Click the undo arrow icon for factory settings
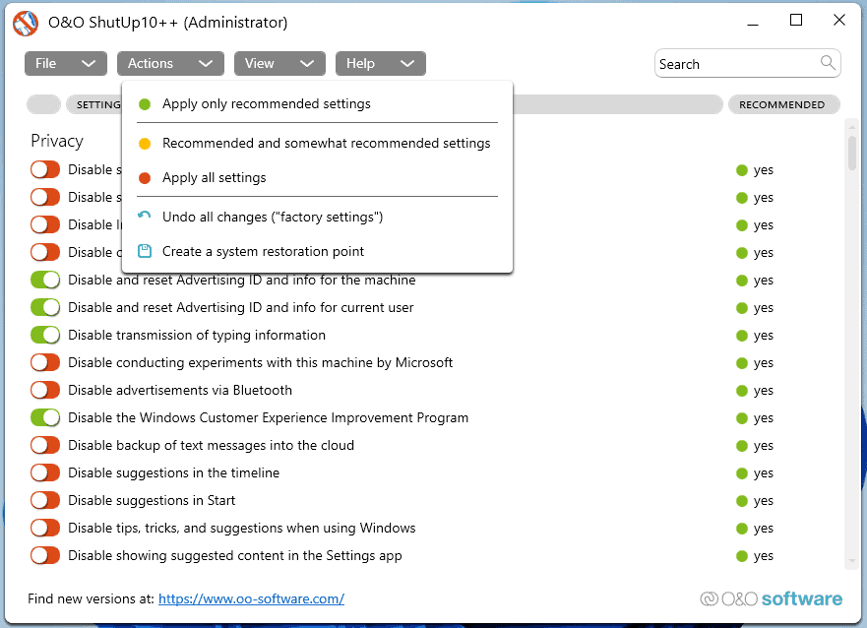 145,217
